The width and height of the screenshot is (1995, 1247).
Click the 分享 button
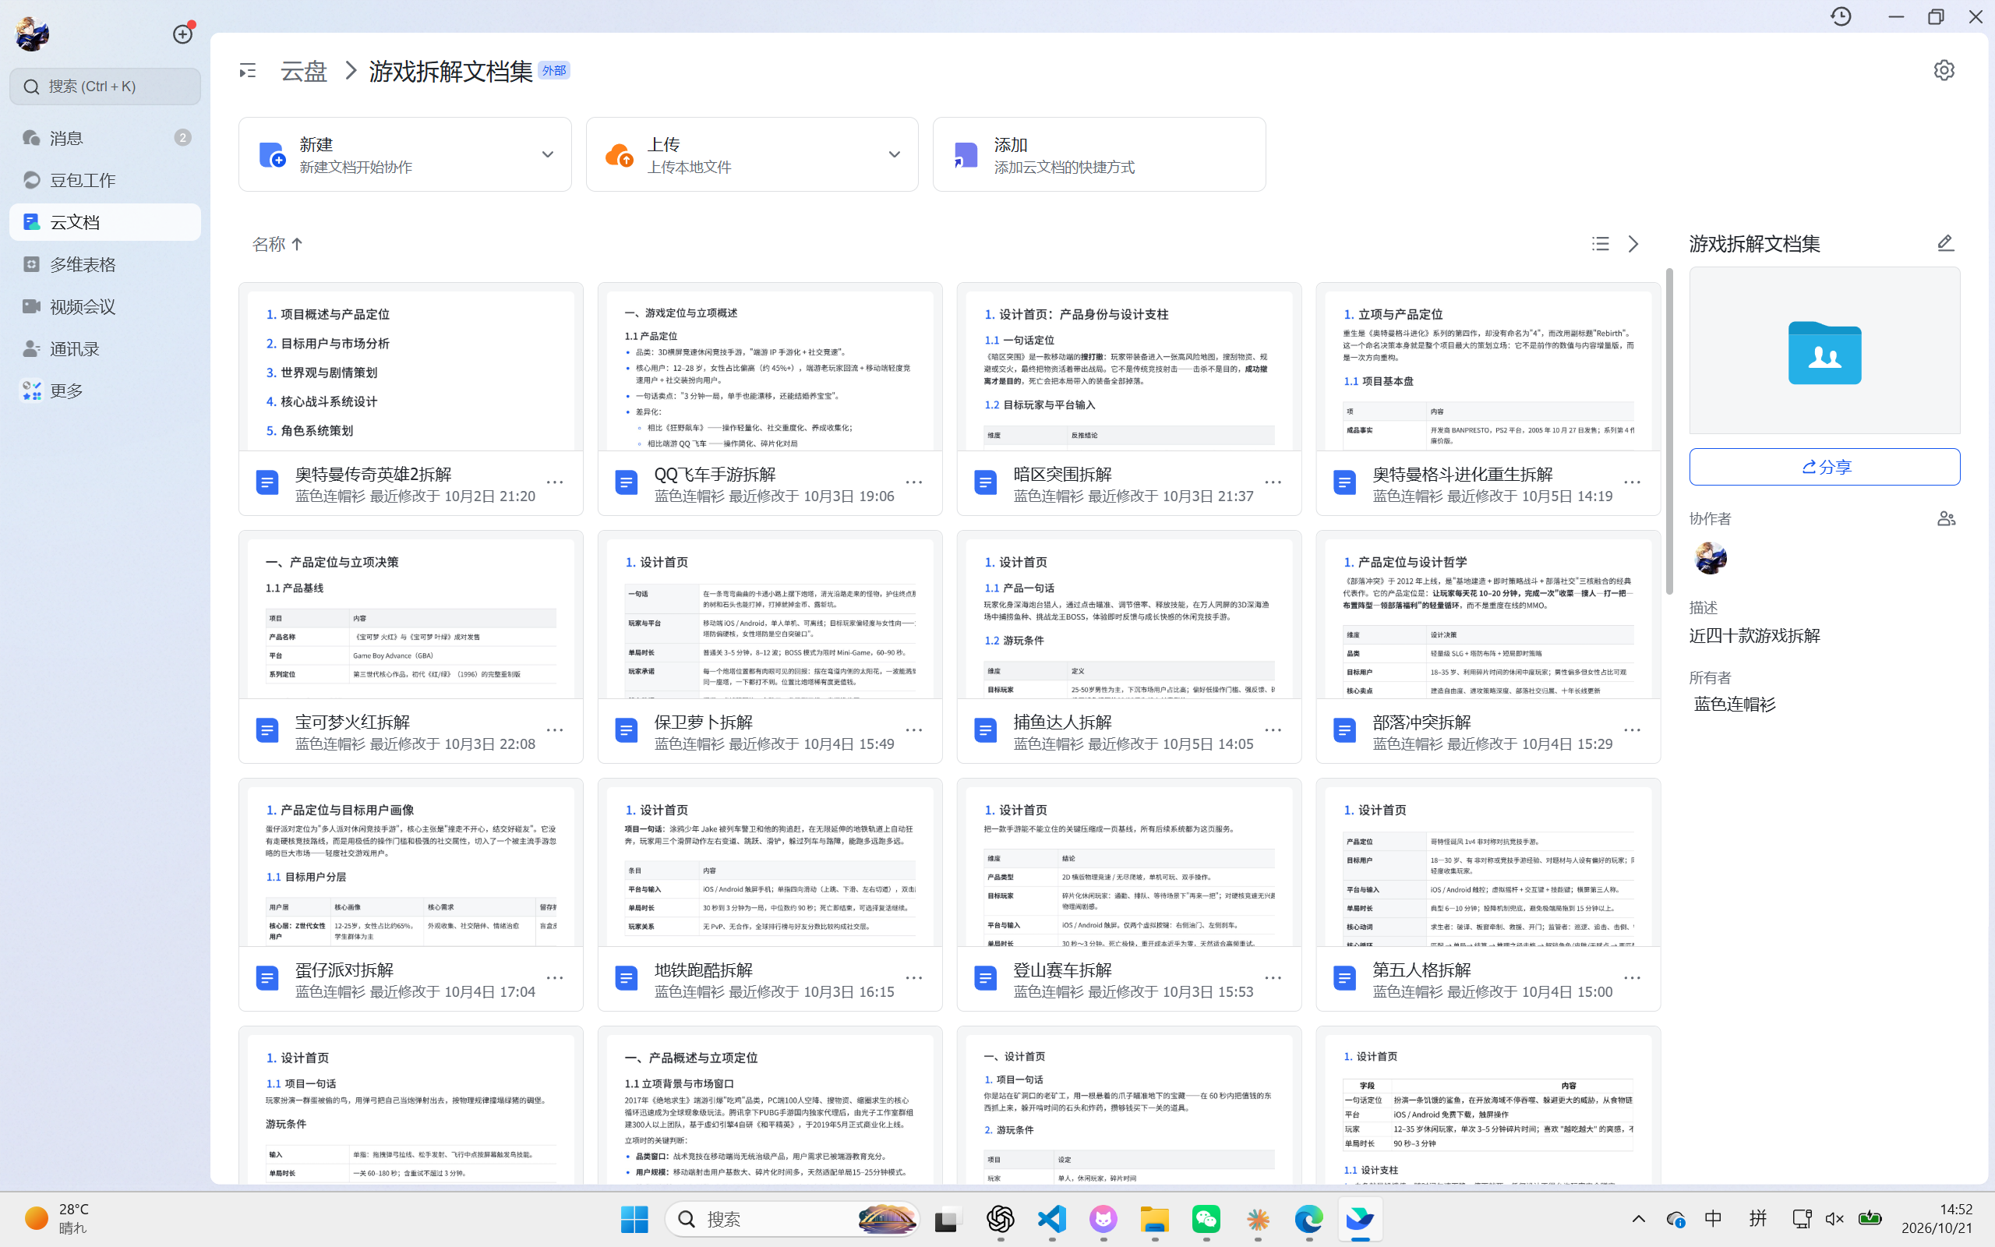pyautogui.click(x=1824, y=467)
